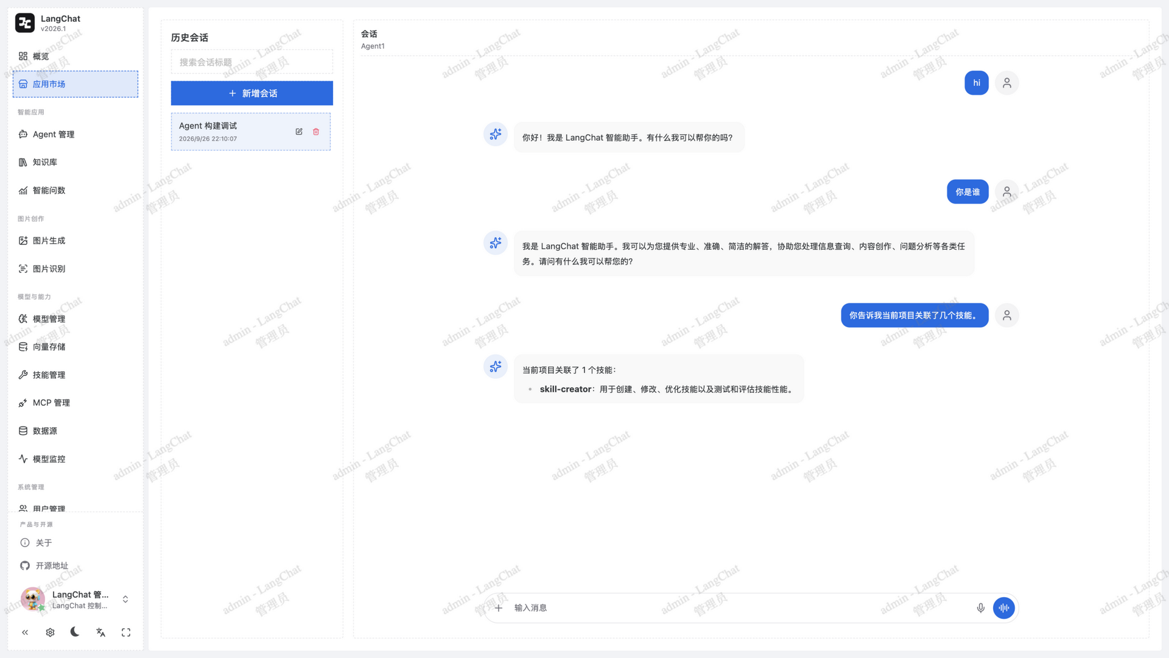This screenshot has height=658, width=1169.
Task: Click the language translate icon
Action: click(100, 632)
